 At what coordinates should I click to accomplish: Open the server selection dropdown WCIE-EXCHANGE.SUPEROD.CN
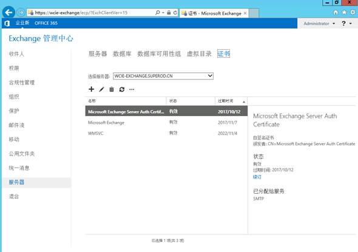163,76
